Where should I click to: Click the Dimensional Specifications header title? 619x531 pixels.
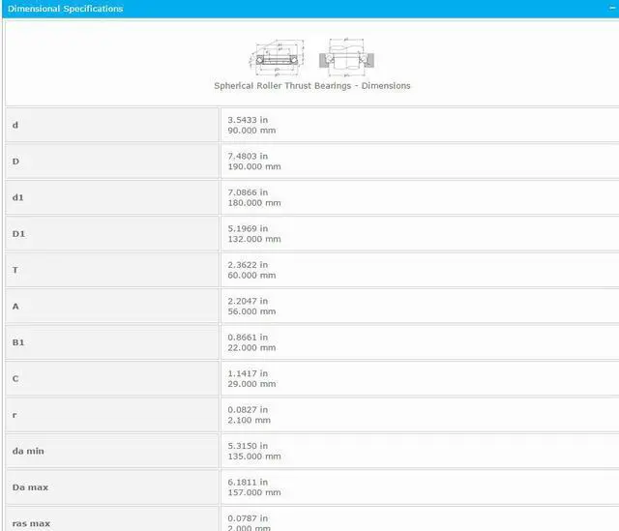[65, 9]
